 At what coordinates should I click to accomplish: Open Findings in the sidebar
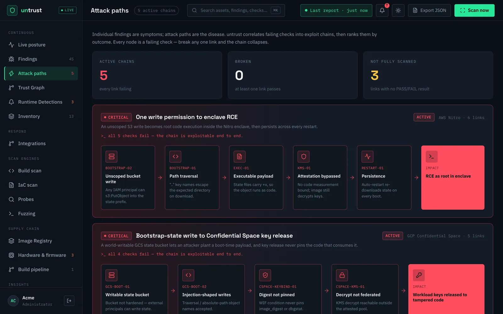click(41, 59)
